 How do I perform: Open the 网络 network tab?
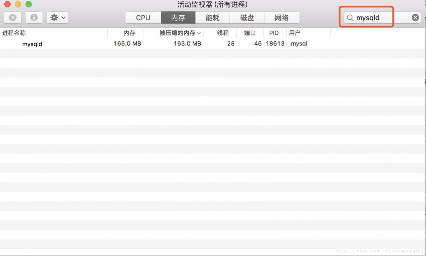282,18
